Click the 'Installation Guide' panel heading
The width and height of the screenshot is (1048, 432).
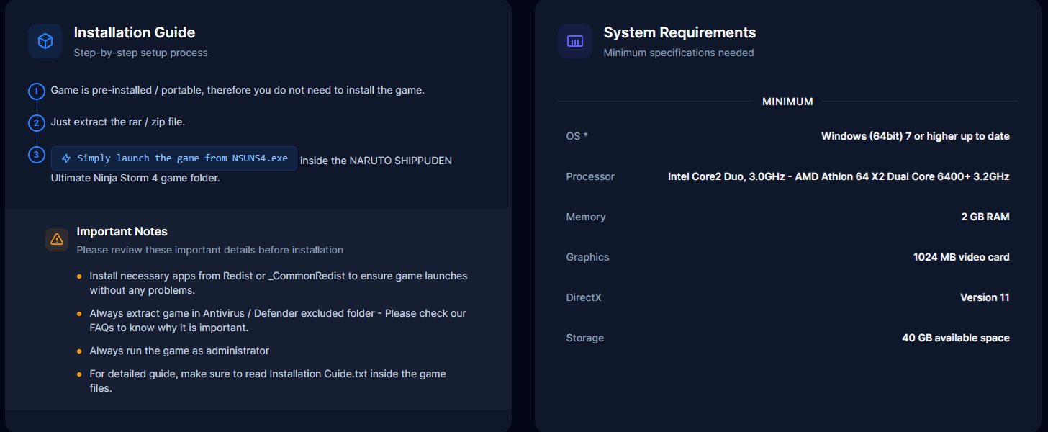coord(135,32)
